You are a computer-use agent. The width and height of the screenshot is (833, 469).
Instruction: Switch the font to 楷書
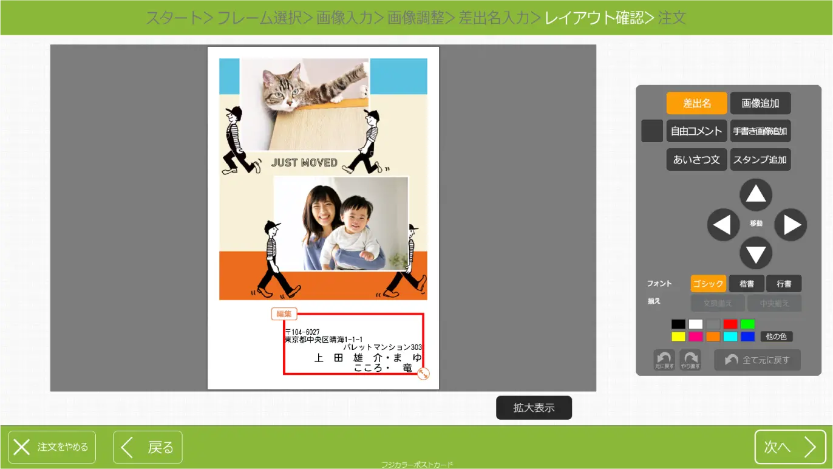point(746,284)
